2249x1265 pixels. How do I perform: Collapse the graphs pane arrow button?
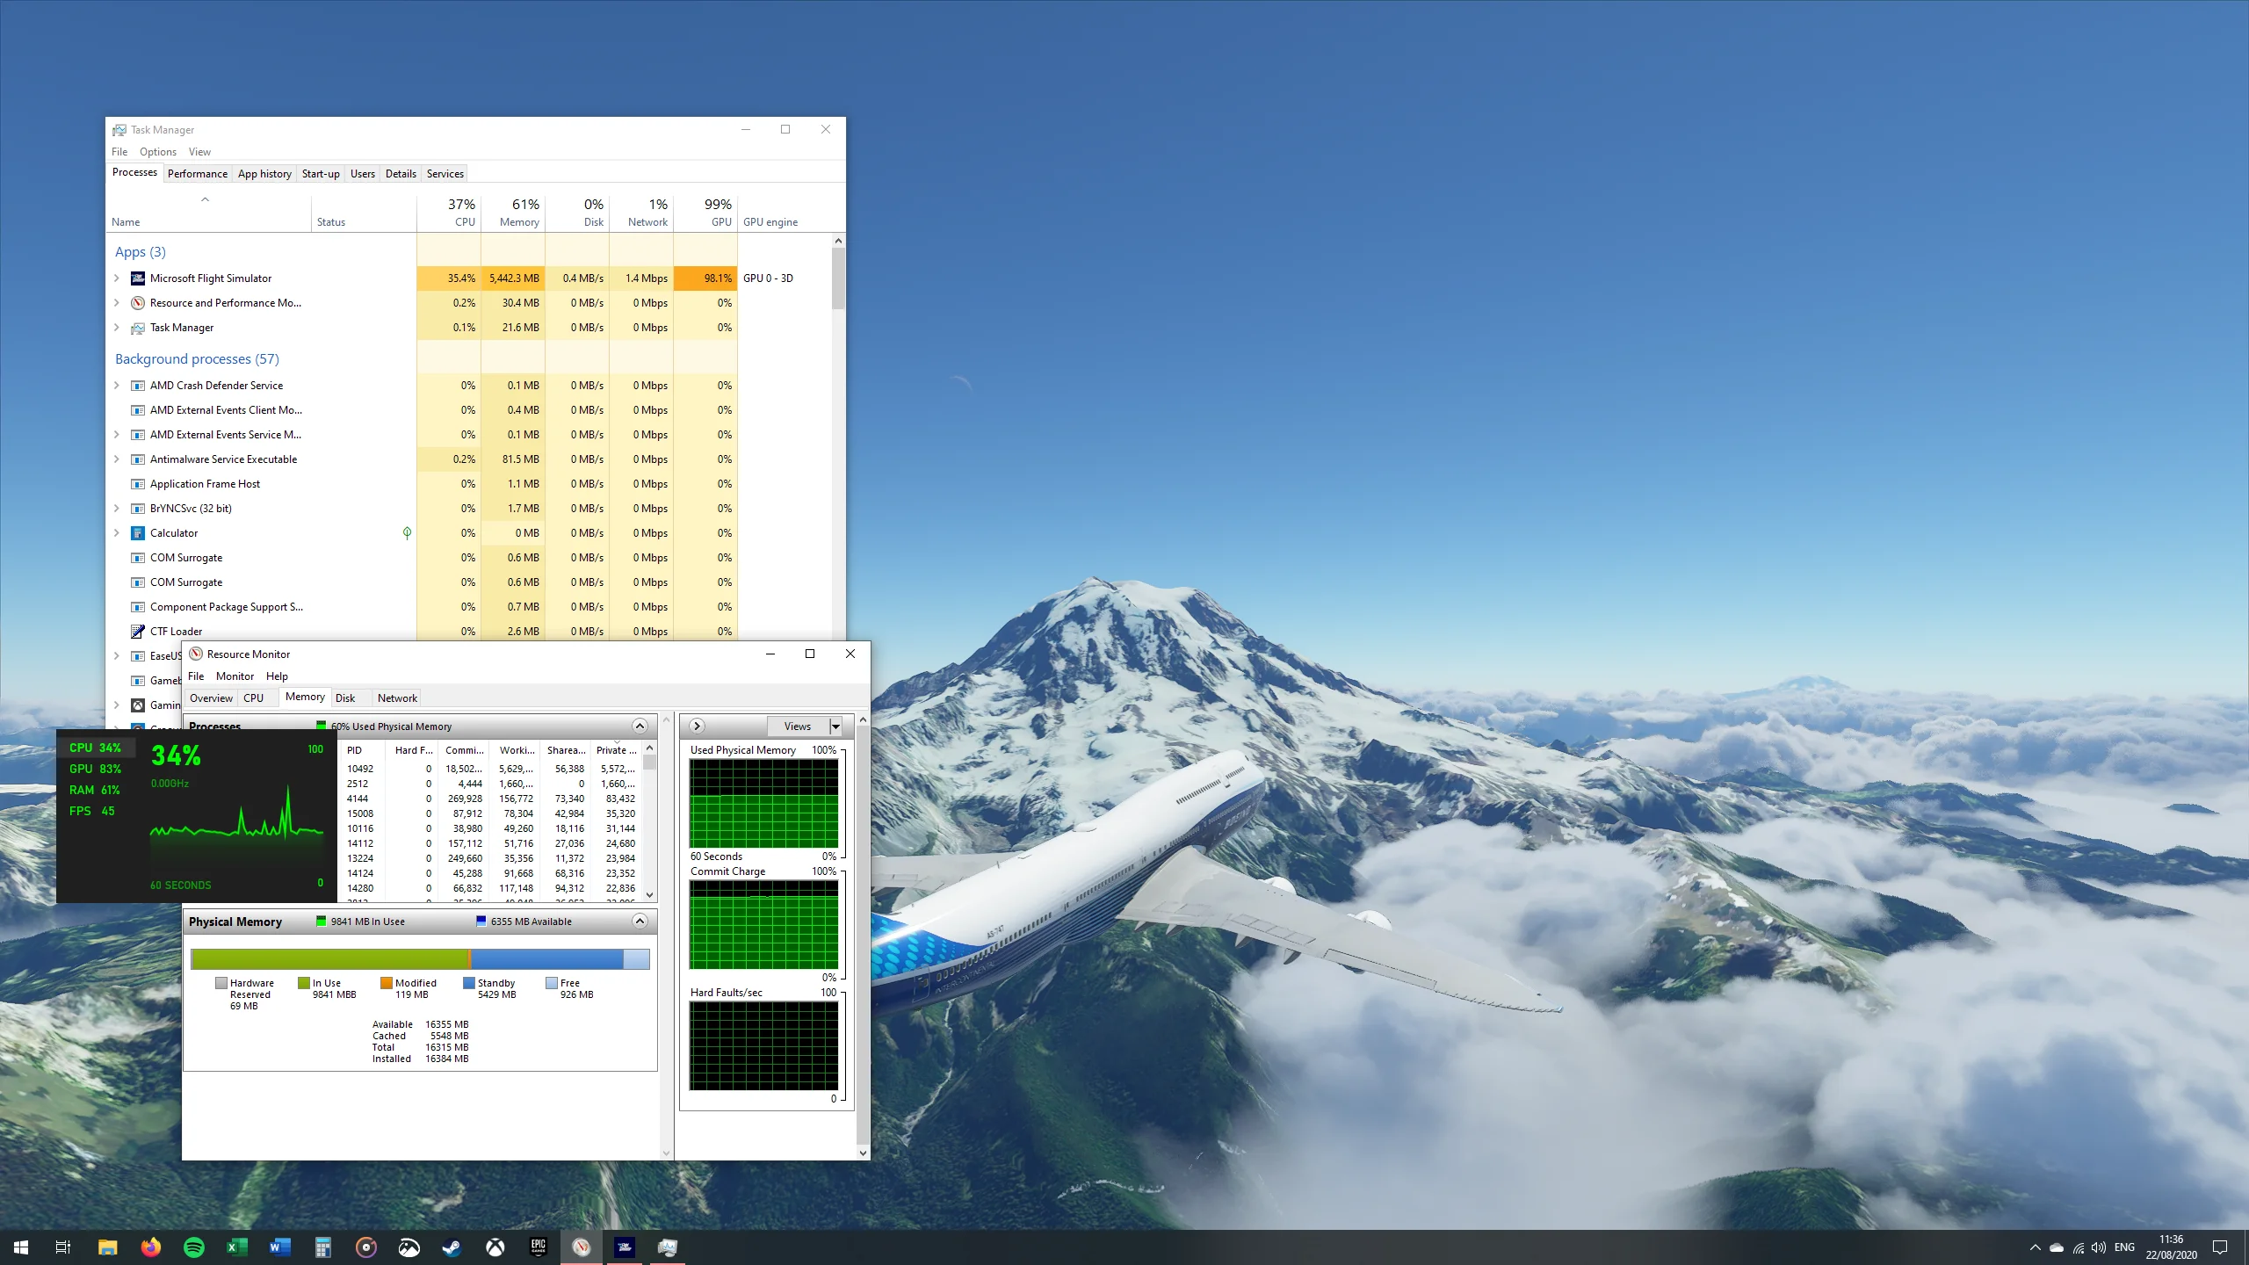pyautogui.click(x=697, y=726)
